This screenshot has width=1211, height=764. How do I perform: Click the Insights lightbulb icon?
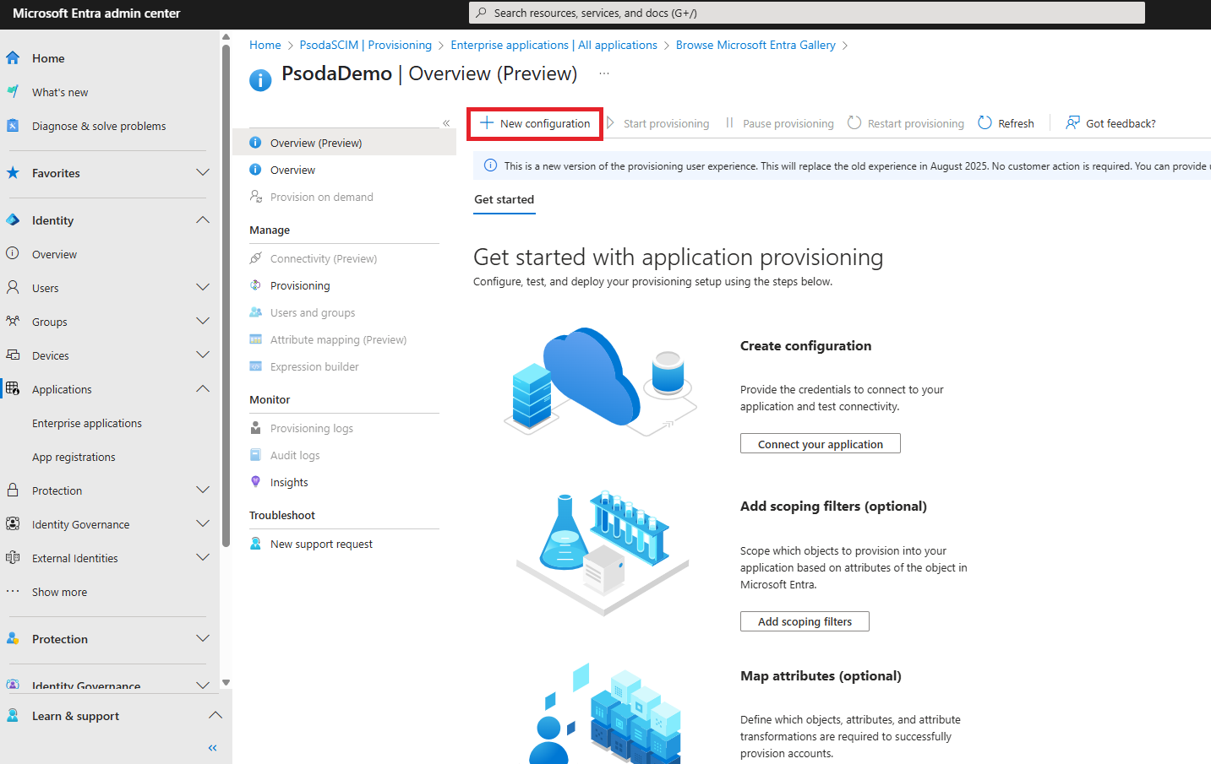[255, 482]
